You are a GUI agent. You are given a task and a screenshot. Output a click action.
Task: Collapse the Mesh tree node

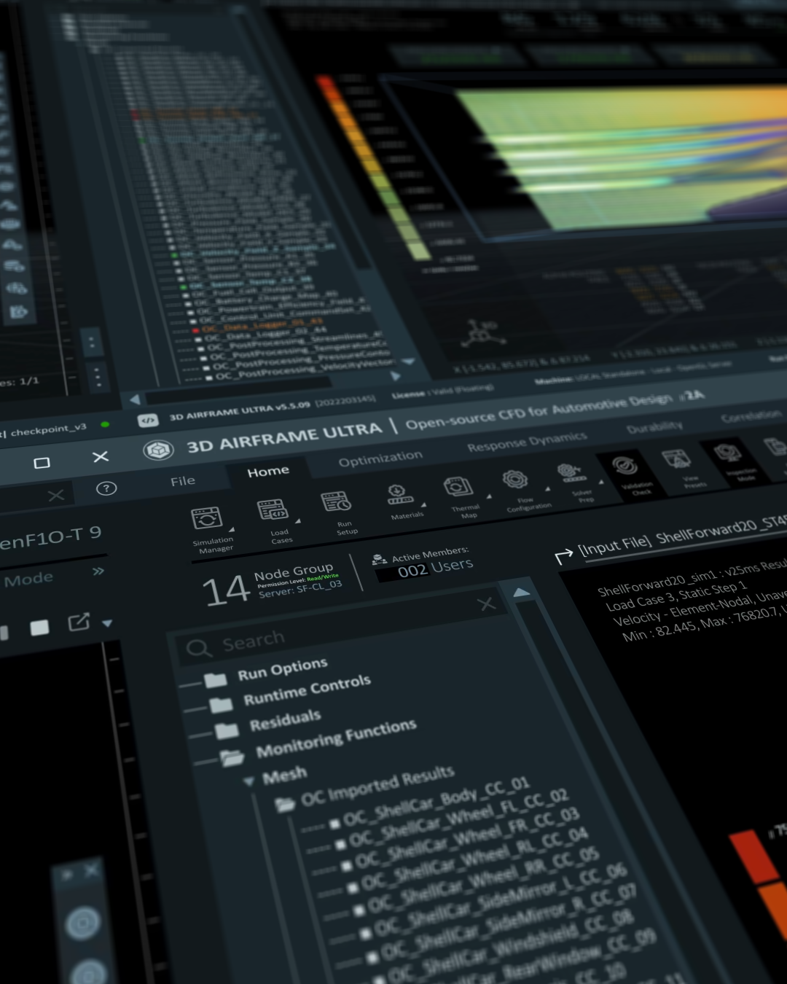[248, 781]
